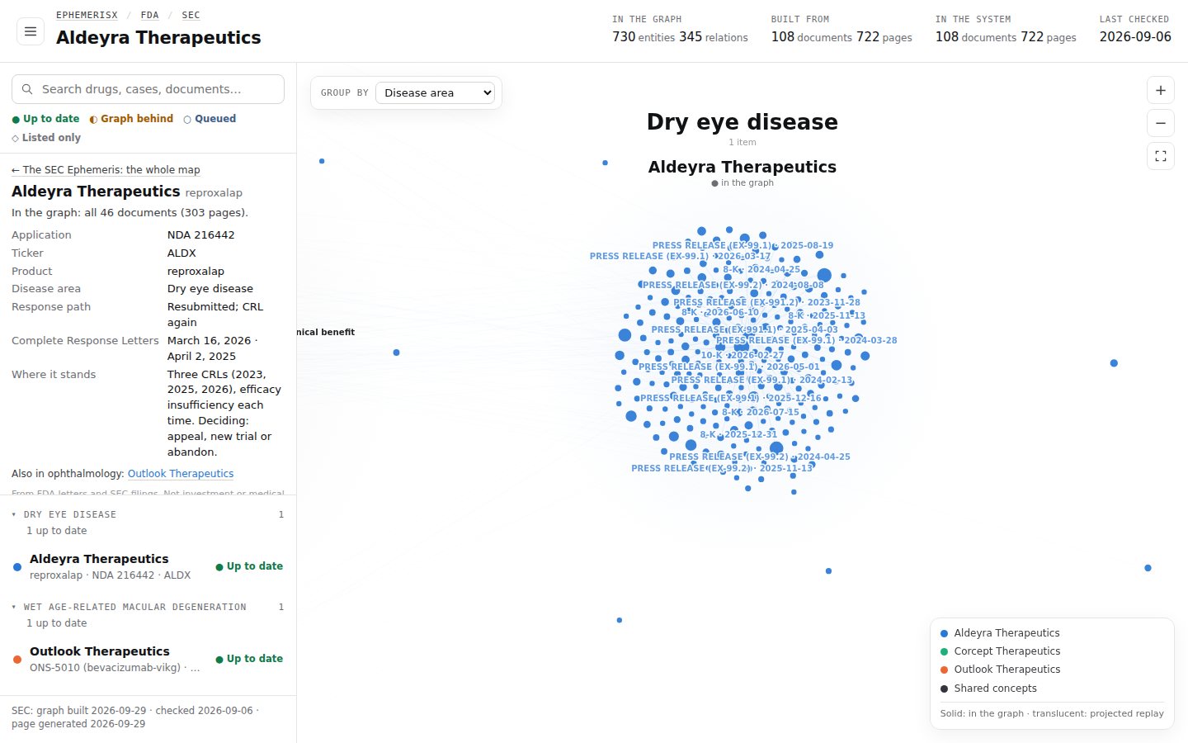Click node label Press Release 2025-11-13
This screenshot has height=743, width=1188.
click(x=722, y=468)
